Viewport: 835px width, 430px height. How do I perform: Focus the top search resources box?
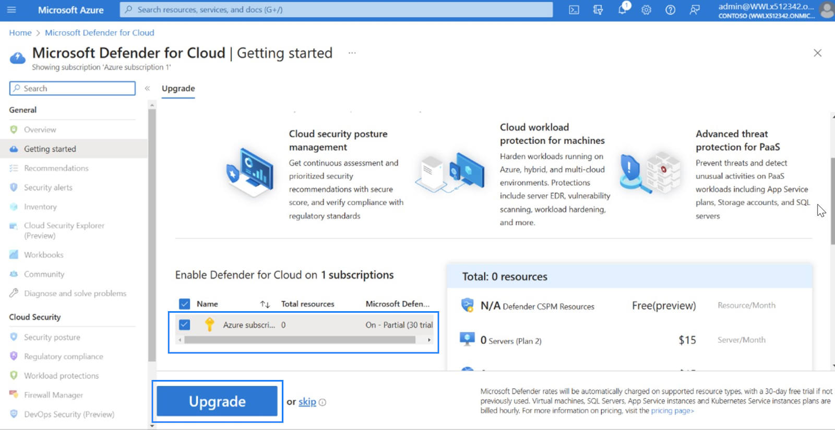(337, 9)
